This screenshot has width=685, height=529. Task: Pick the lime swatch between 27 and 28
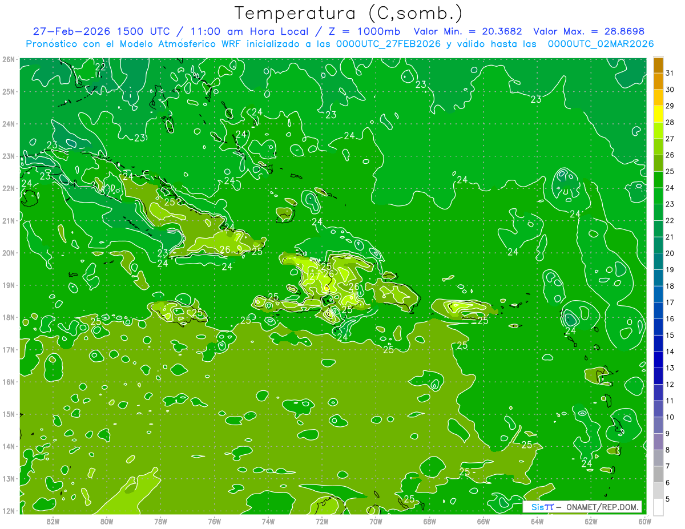pos(658,130)
